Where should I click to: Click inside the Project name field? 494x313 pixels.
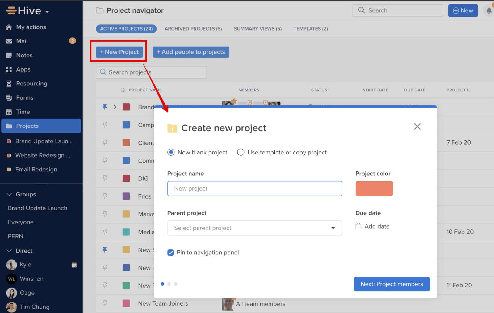[x=254, y=188]
